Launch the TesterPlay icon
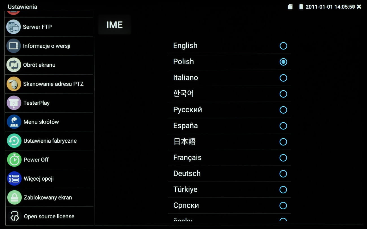 pos(14,103)
